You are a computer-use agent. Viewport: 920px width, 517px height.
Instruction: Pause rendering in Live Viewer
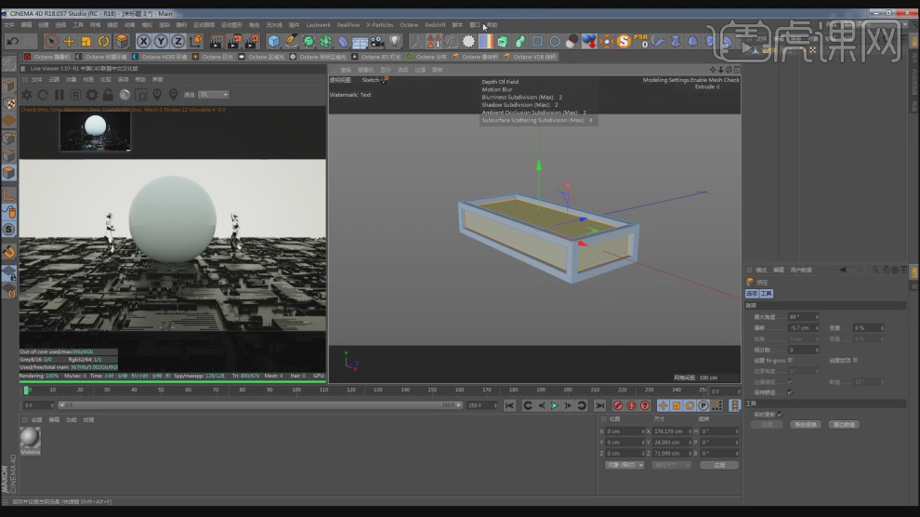(x=60, y=95)
